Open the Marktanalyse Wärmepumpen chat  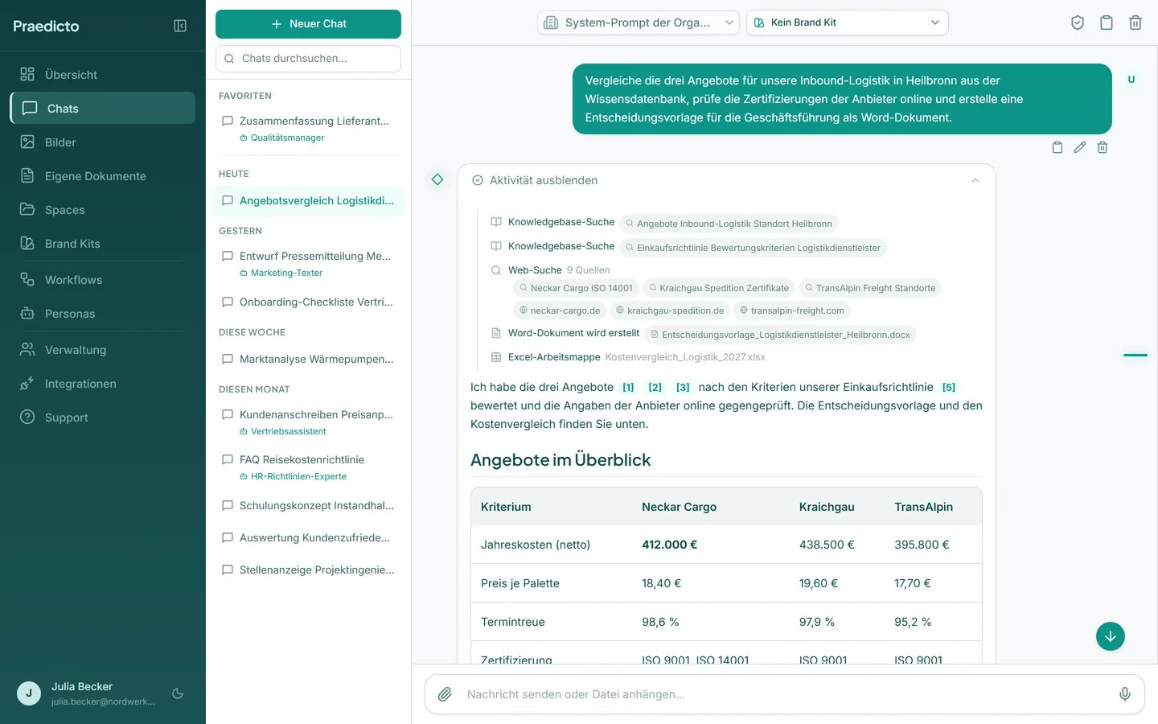tap(309, 360)
